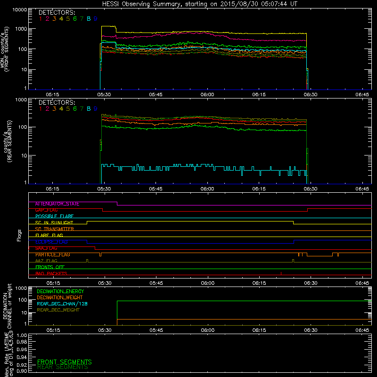Click the DECIMATION_WEIGHT legend entry
377x377 pixels.
pos(60,298)
